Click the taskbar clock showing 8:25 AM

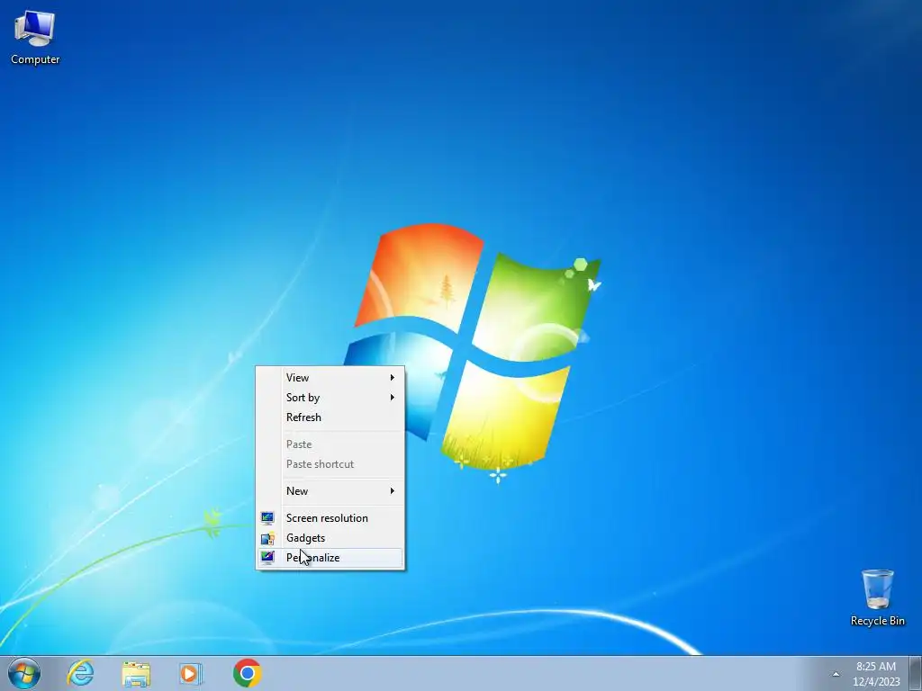[875, 674]
